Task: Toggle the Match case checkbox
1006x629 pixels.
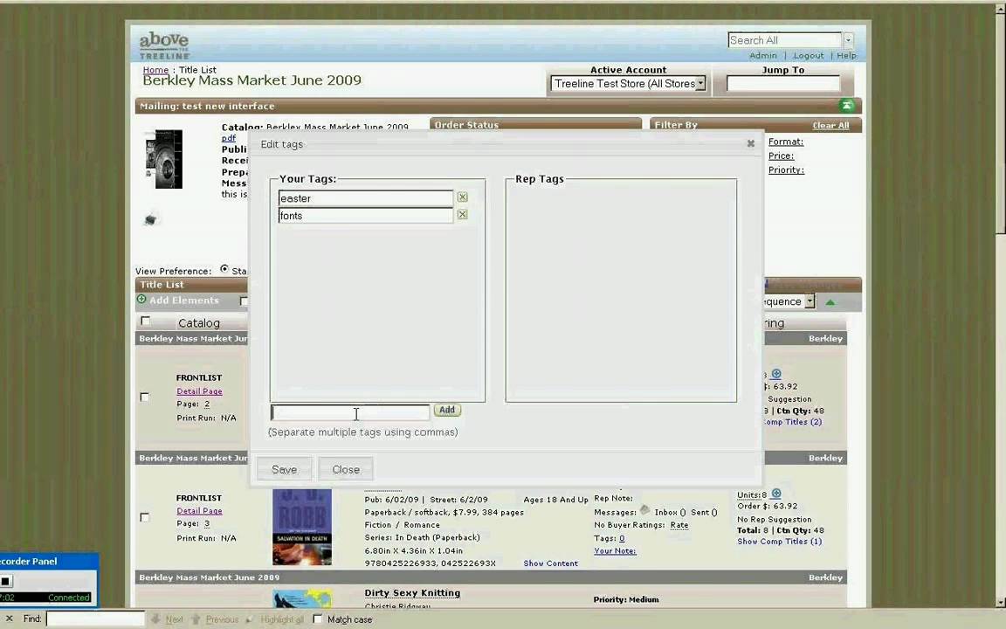Action: click(317, 619)
